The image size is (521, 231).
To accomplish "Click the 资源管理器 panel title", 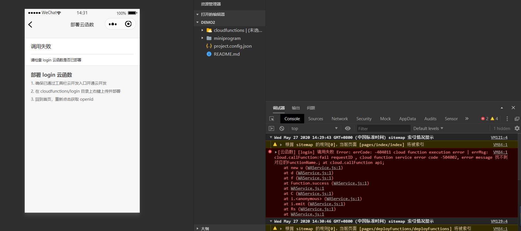I will [211, 4].
